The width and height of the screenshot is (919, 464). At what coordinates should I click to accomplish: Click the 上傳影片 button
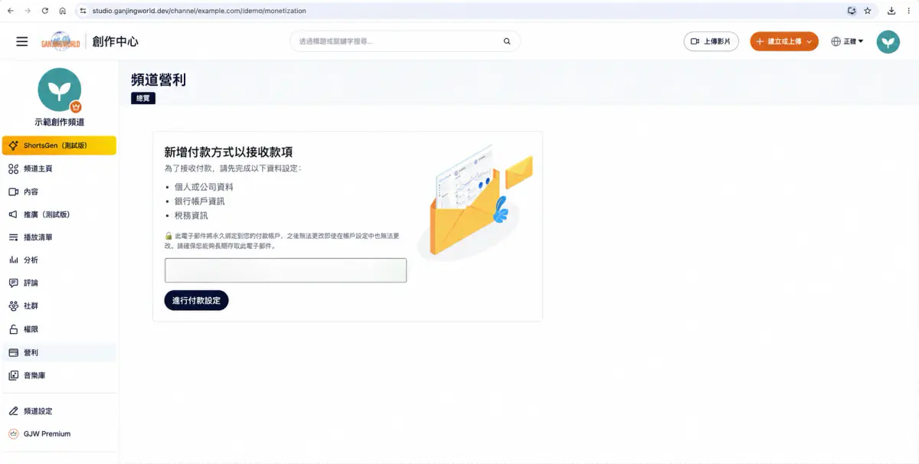[711, 41]
